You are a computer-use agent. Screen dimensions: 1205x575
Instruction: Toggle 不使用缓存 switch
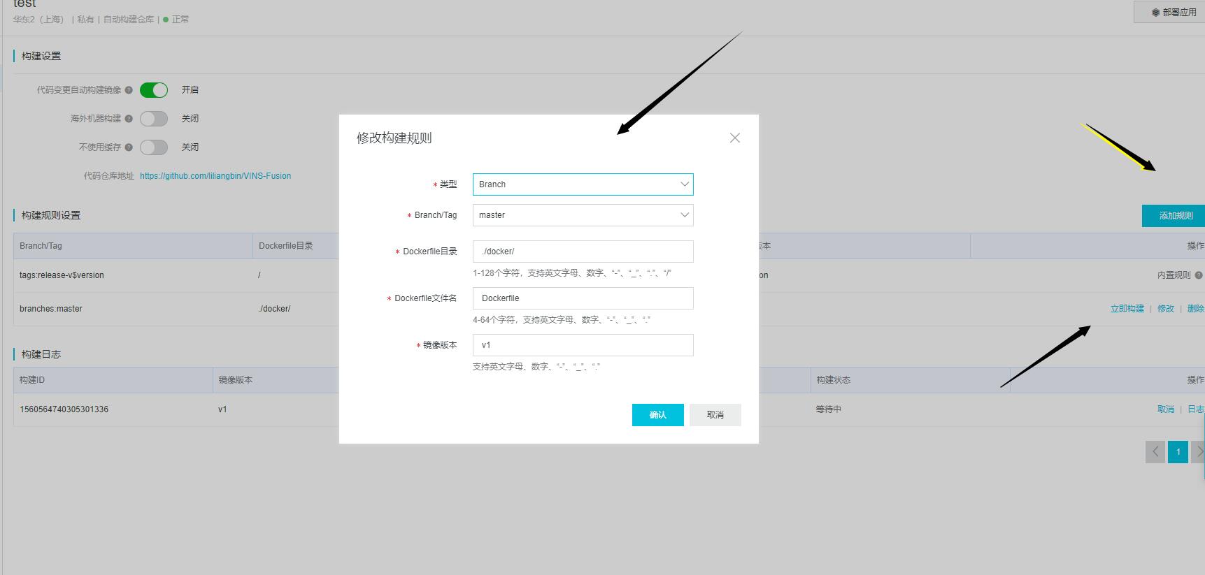154,147
